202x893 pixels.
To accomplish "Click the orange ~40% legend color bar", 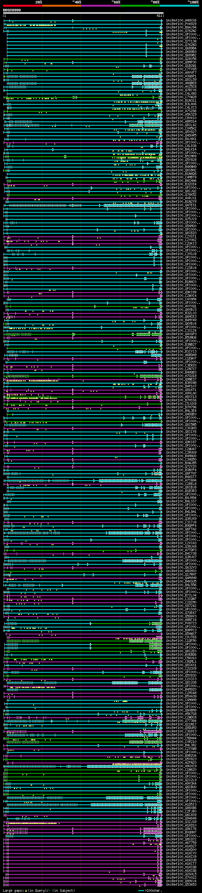I will point(62,6).
